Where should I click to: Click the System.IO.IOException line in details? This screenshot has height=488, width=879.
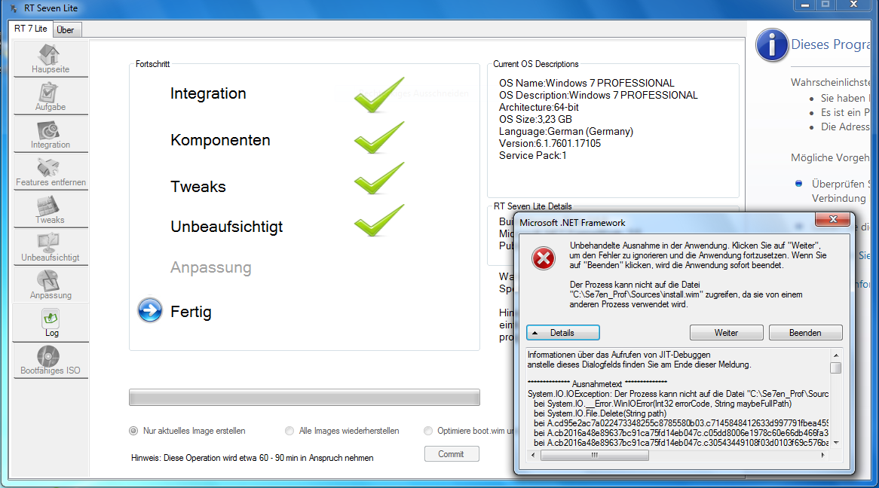[678, 394]
